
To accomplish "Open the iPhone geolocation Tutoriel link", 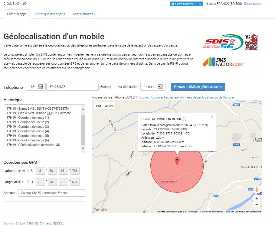I will pos(186,97).
